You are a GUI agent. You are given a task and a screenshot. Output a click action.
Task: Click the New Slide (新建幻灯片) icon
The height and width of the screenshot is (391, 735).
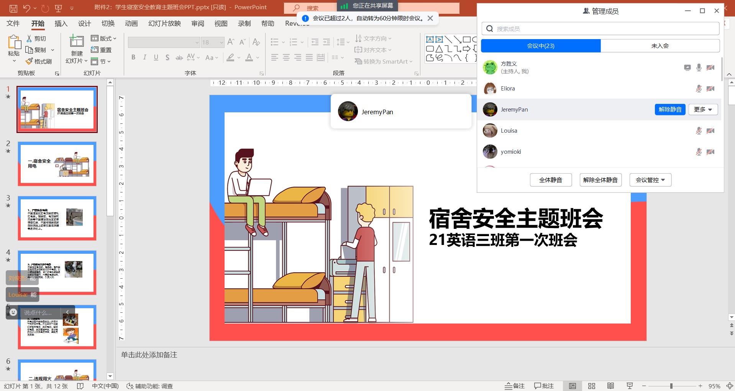point(77,41)
